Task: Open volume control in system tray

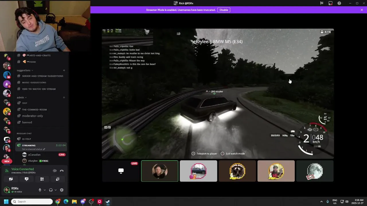Action: pos(347,201)
